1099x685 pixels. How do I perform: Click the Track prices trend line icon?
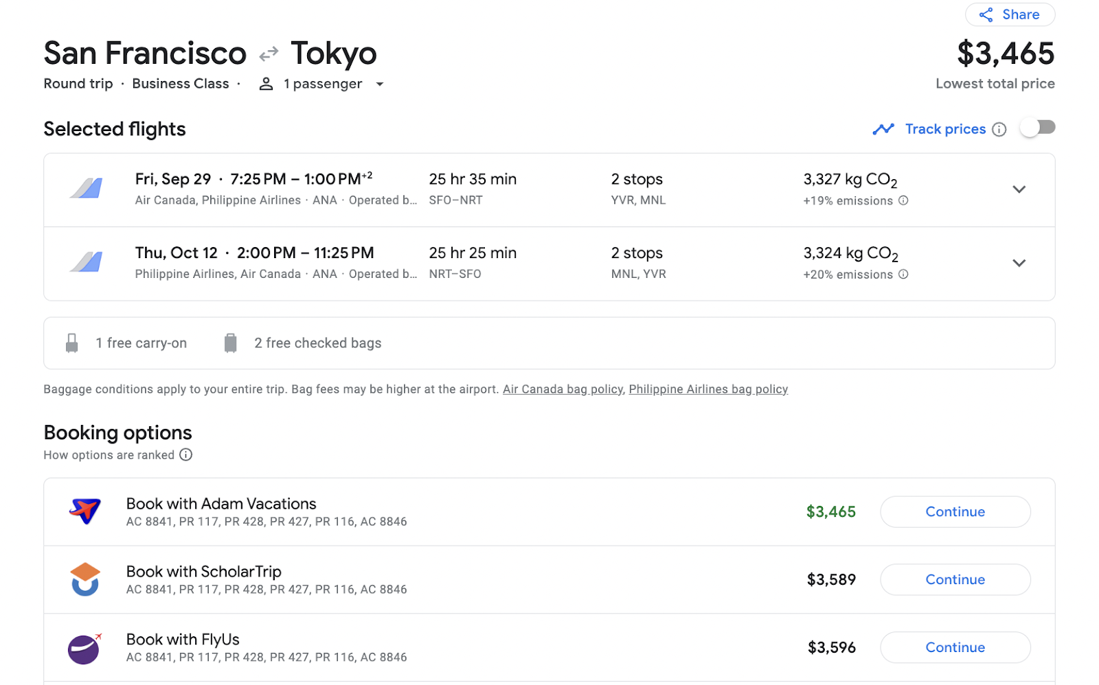pyautogui.click(x=883, y=129)
